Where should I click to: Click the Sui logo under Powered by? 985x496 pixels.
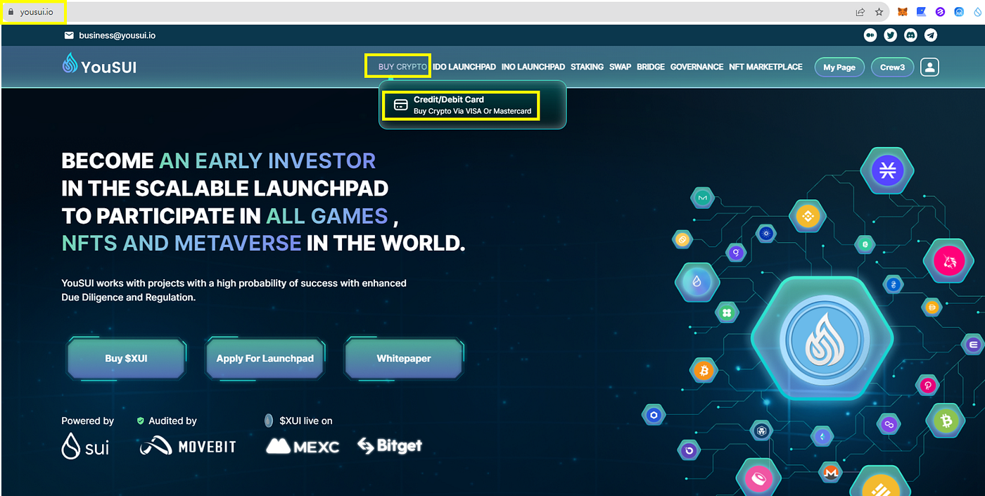tap(85, 446)
